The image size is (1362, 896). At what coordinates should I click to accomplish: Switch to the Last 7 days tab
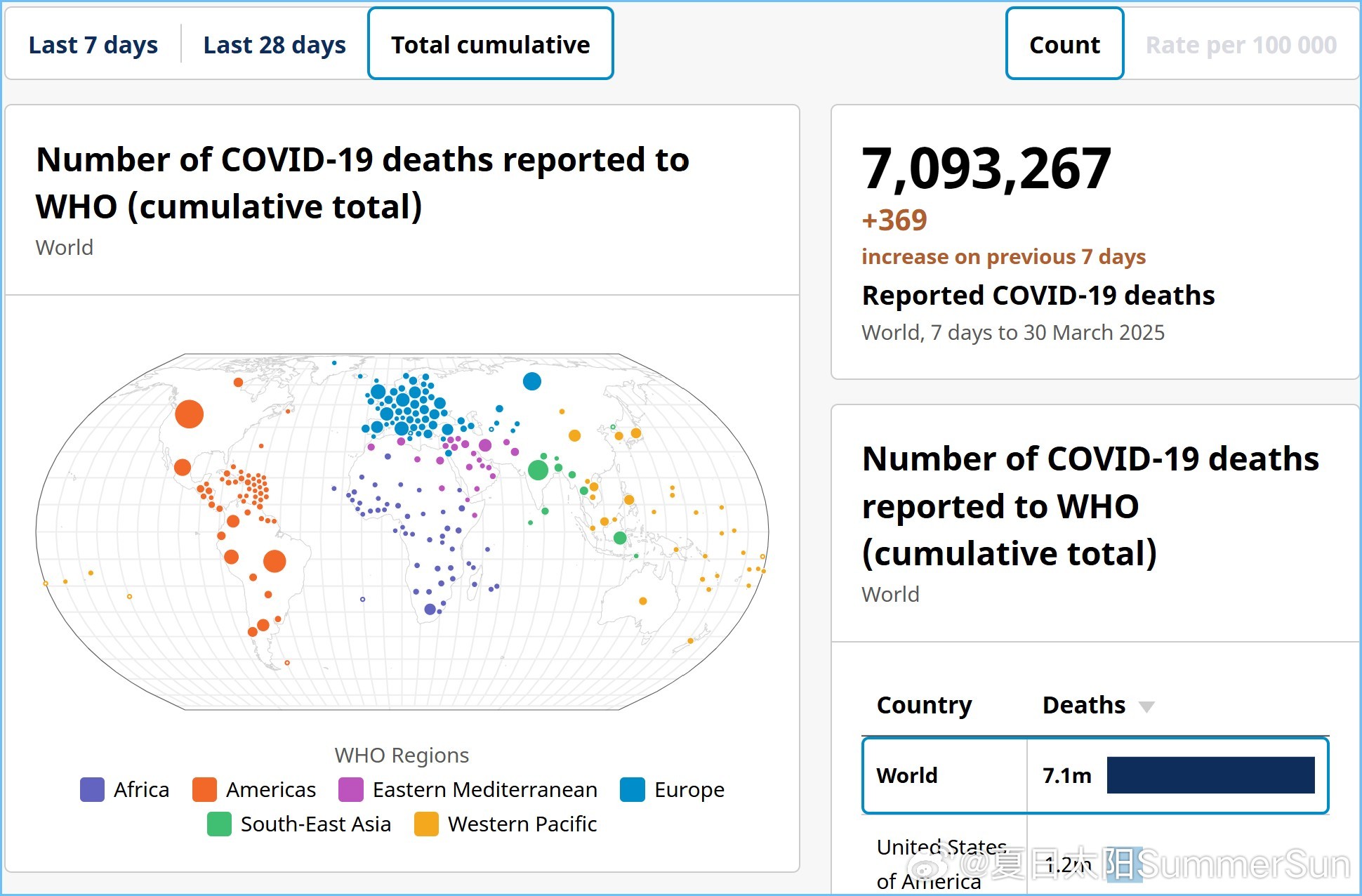[x=93, y=45]
